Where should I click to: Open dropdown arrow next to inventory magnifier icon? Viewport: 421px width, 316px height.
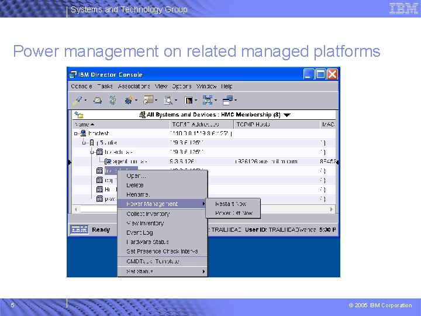pos(176,101)
